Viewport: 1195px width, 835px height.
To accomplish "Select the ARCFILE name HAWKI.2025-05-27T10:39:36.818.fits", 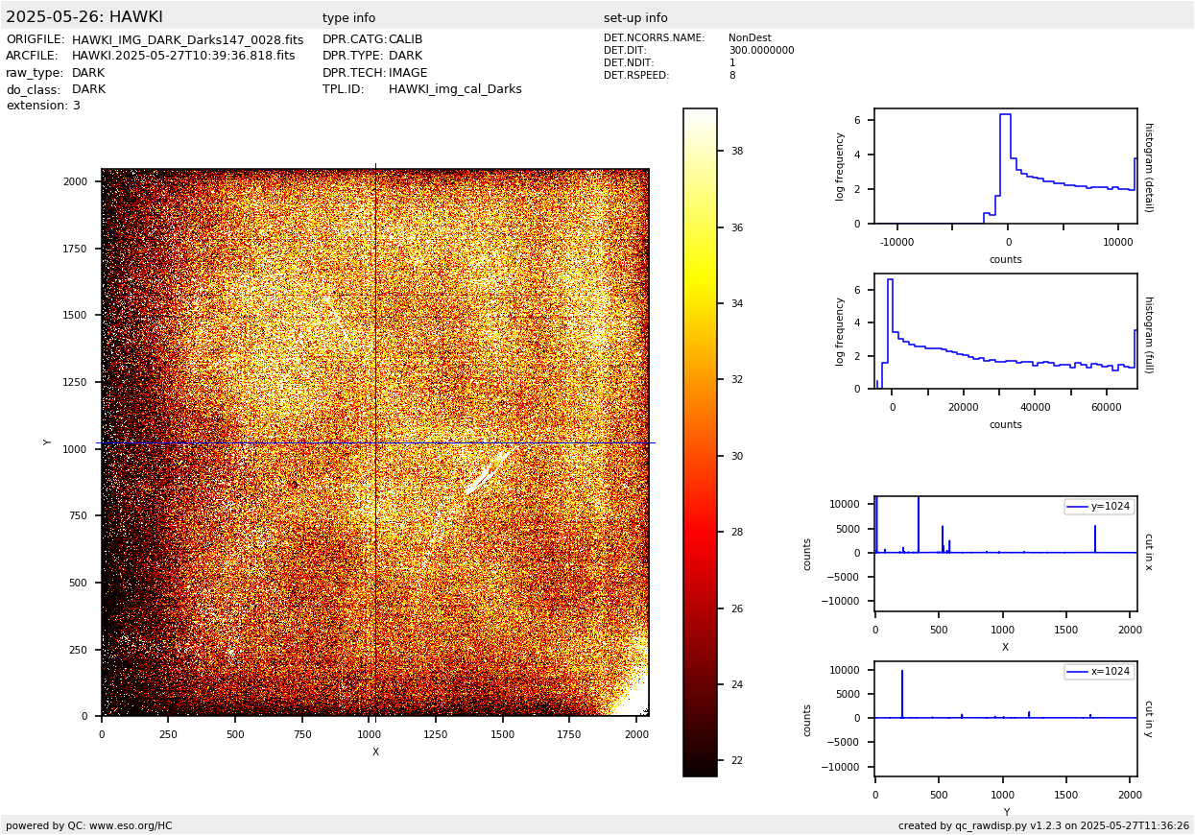I will (x=183, y=57).
